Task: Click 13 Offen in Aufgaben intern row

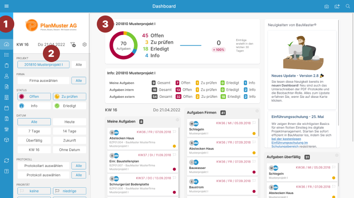Action: (x=184, y=90)
